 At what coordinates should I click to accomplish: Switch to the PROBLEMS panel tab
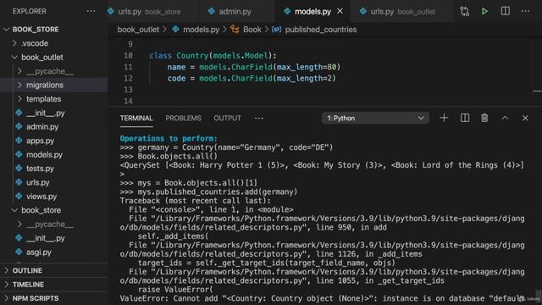(x=183, y=119)
